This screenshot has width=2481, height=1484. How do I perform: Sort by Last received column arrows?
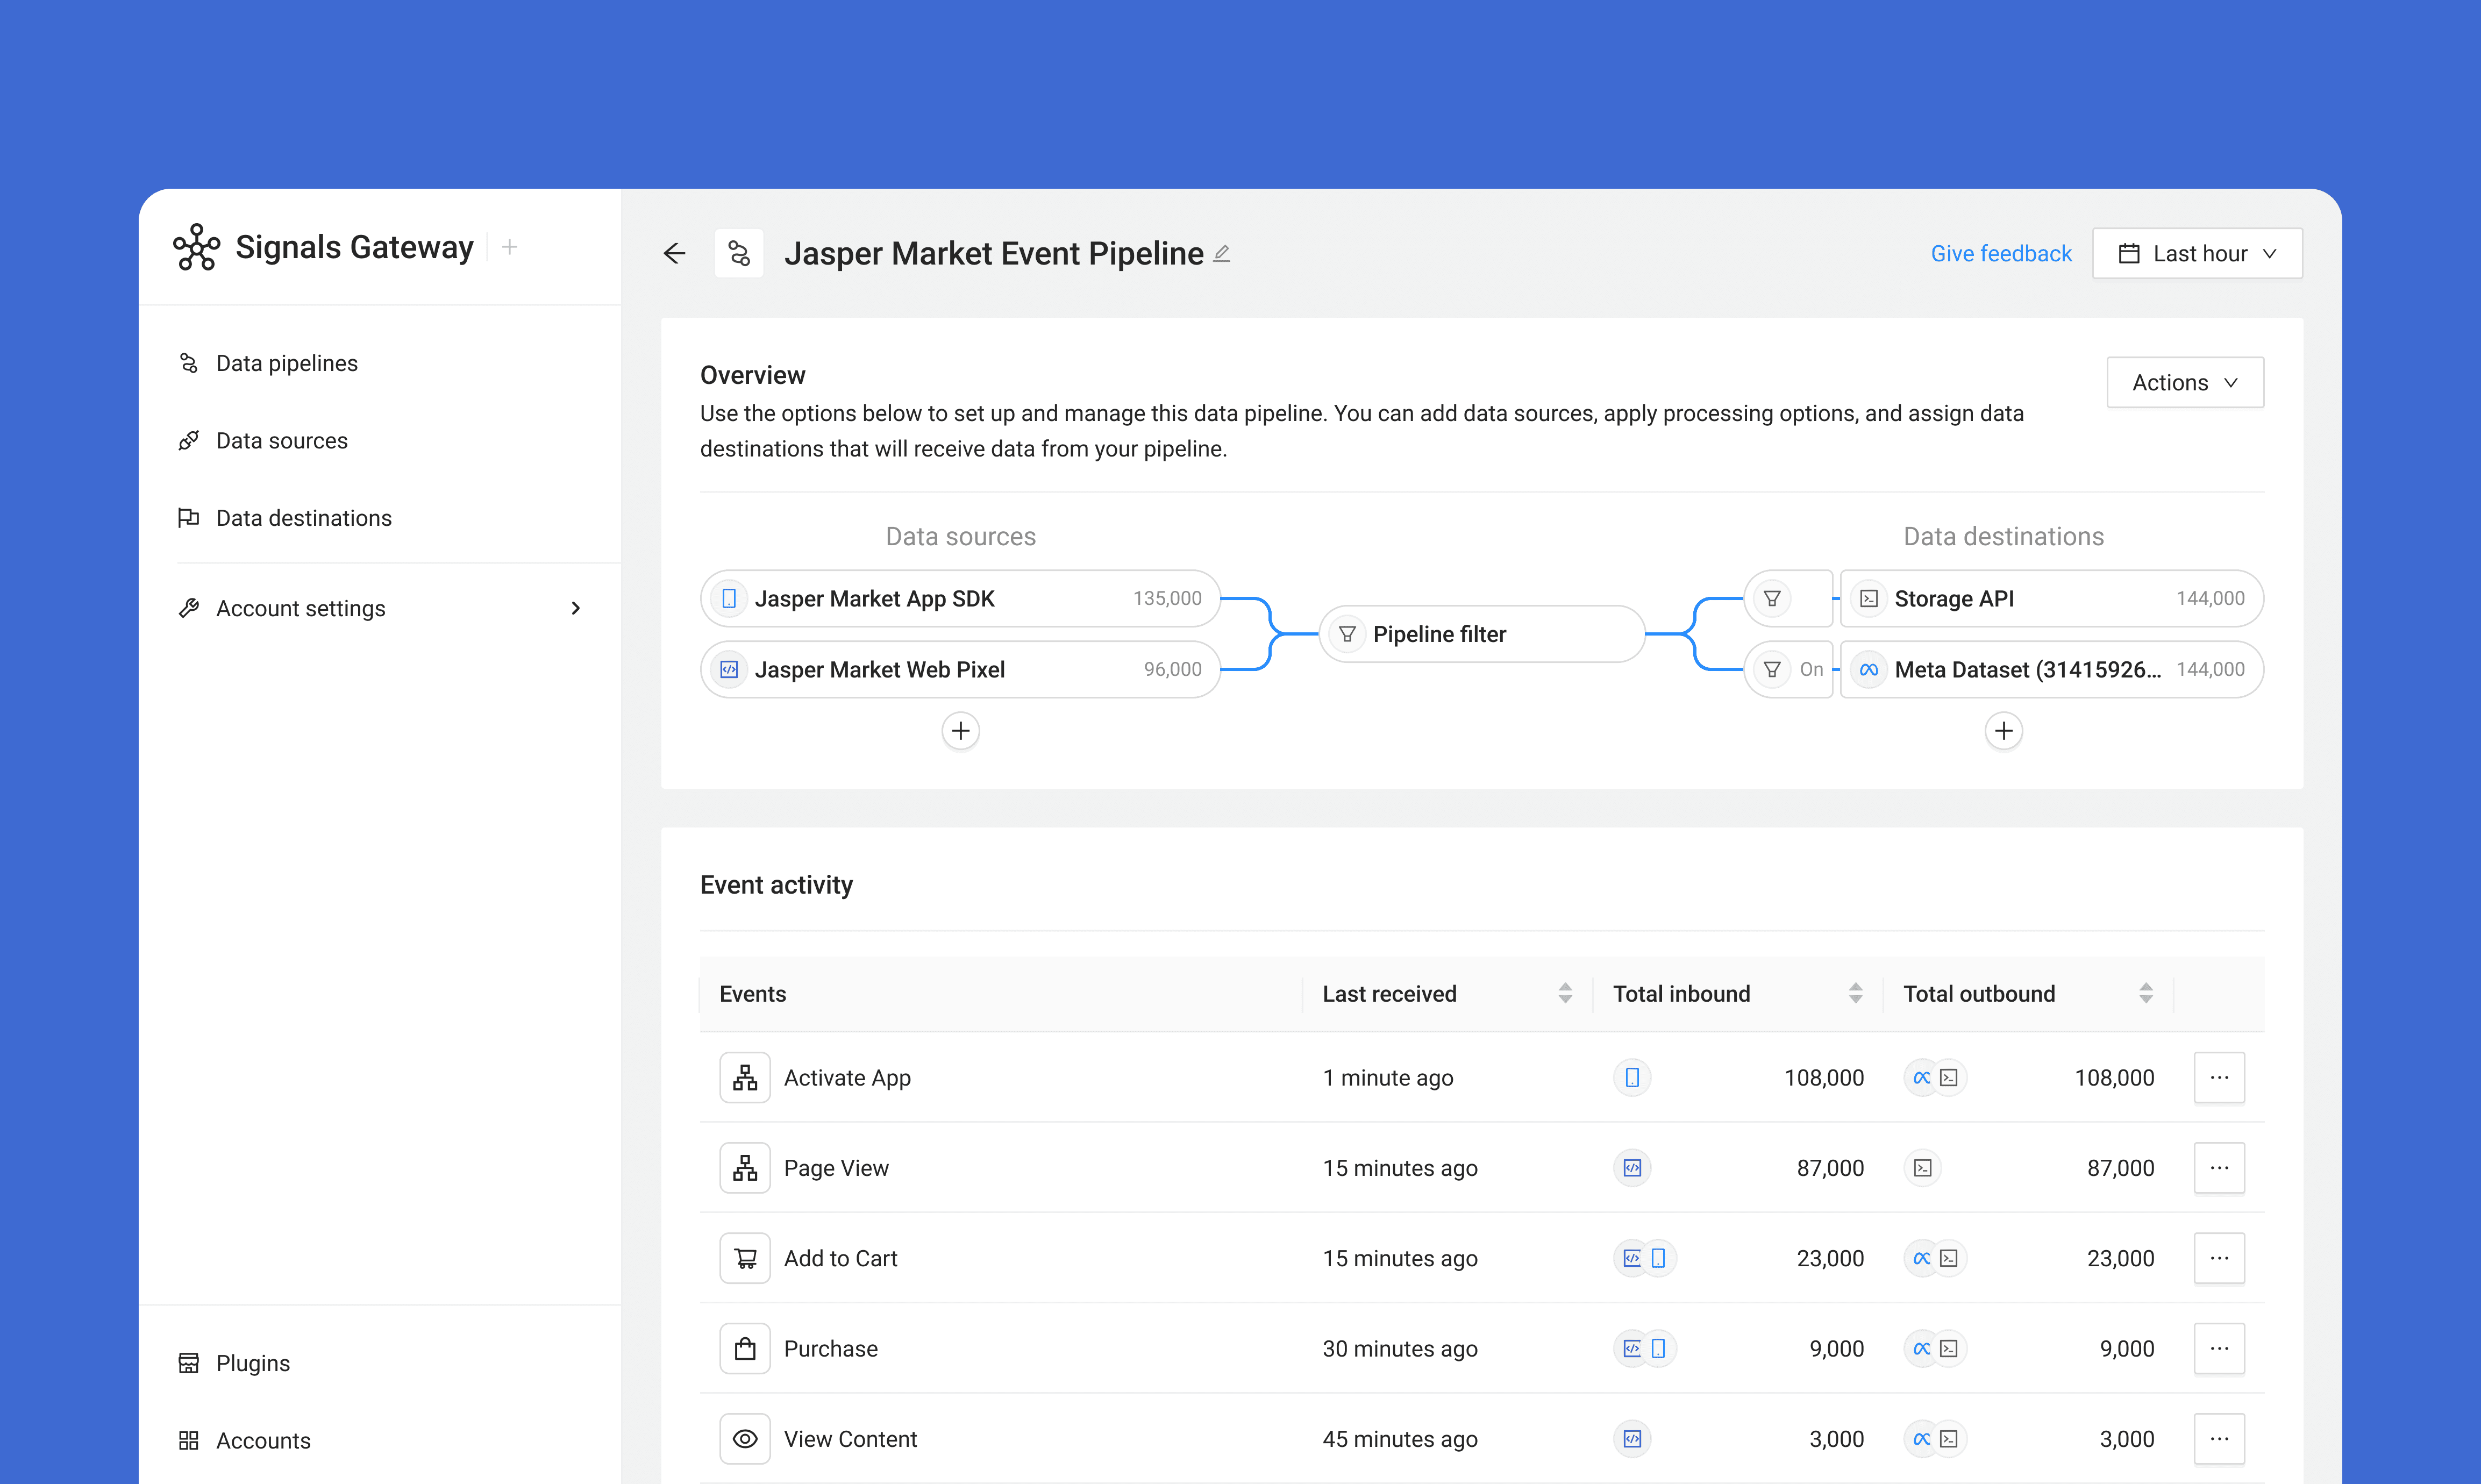[1565, 993]
